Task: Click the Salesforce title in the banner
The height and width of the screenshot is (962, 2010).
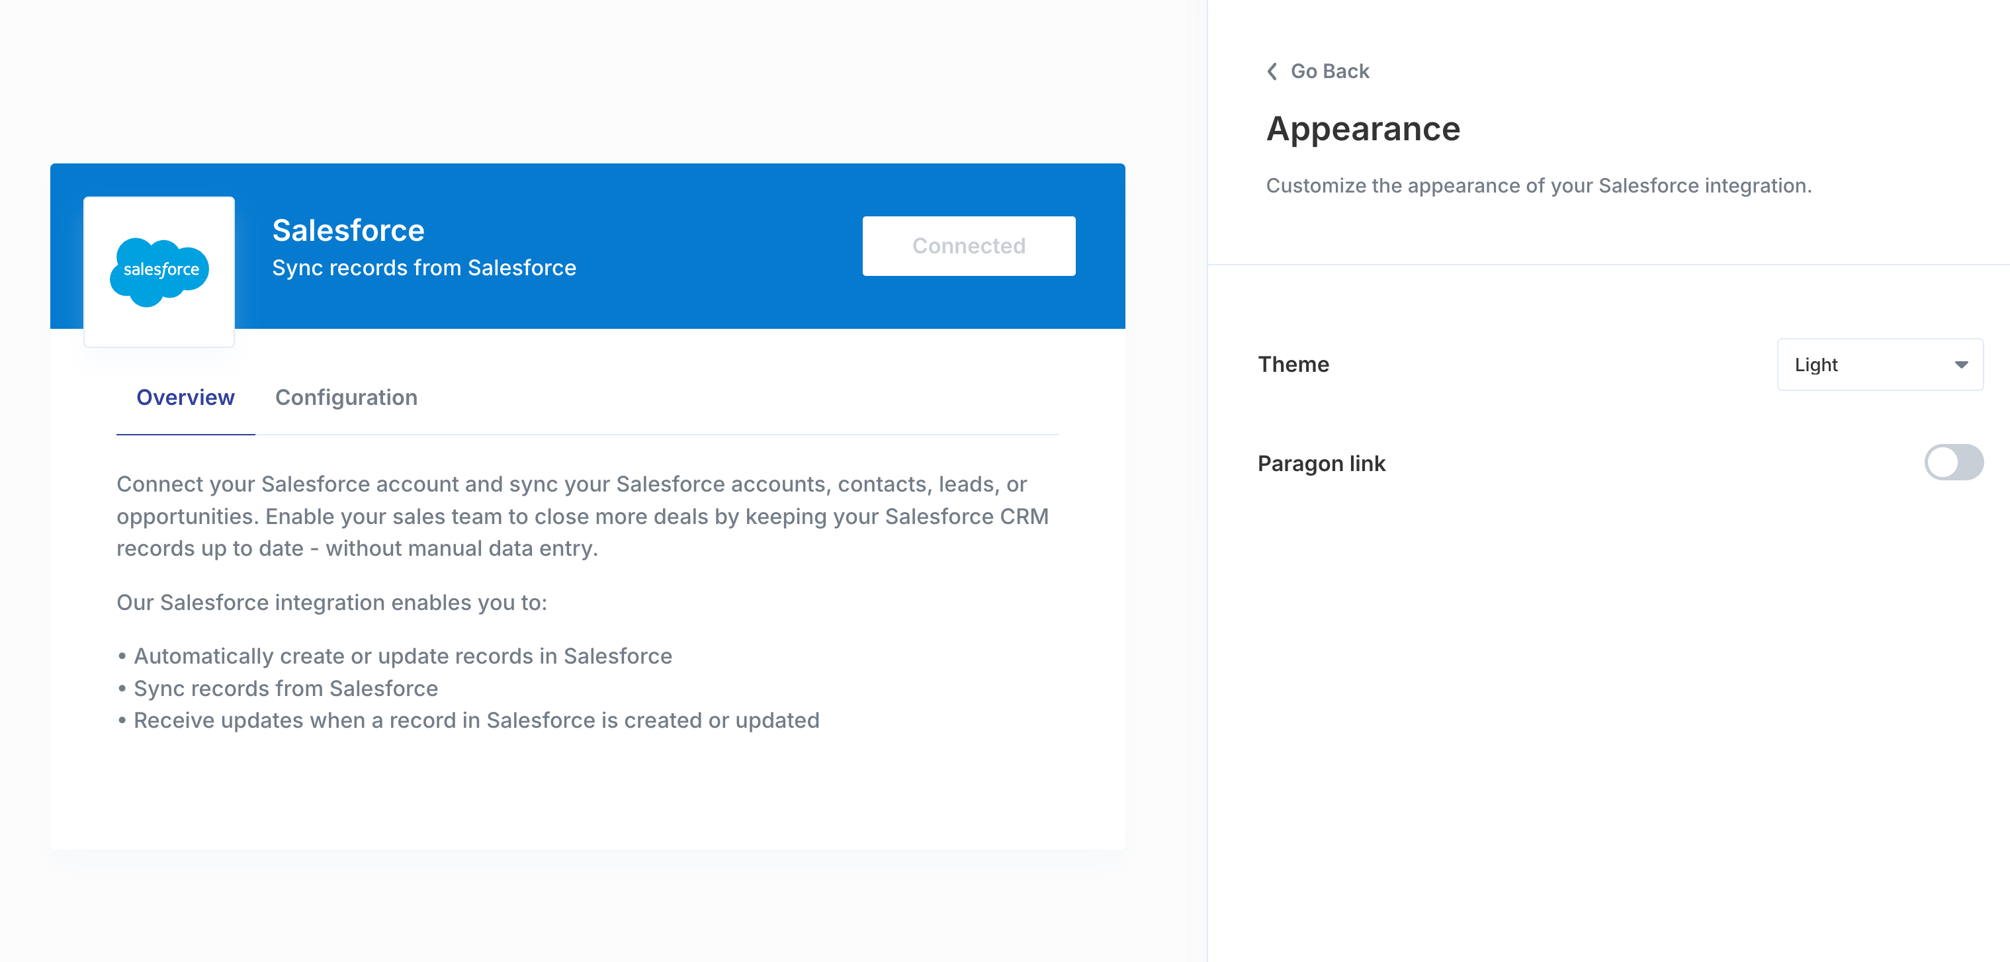Action: tap(348, 230)
